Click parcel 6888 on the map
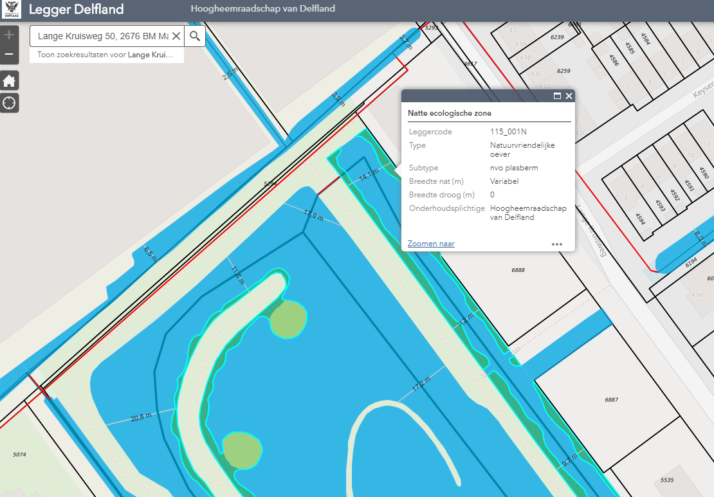The width and height of the screenshot is (714, 497). point(518,270)
